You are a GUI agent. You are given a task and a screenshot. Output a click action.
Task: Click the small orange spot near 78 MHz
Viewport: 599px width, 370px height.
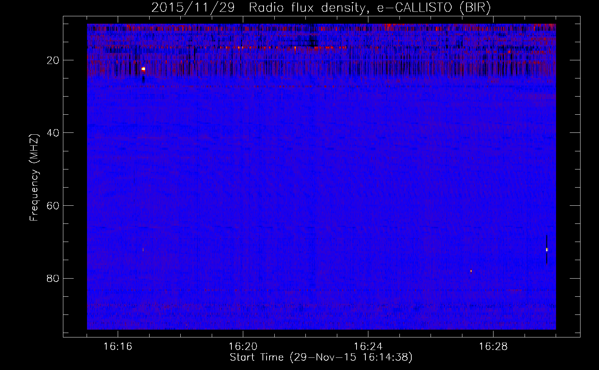point(471,271)
